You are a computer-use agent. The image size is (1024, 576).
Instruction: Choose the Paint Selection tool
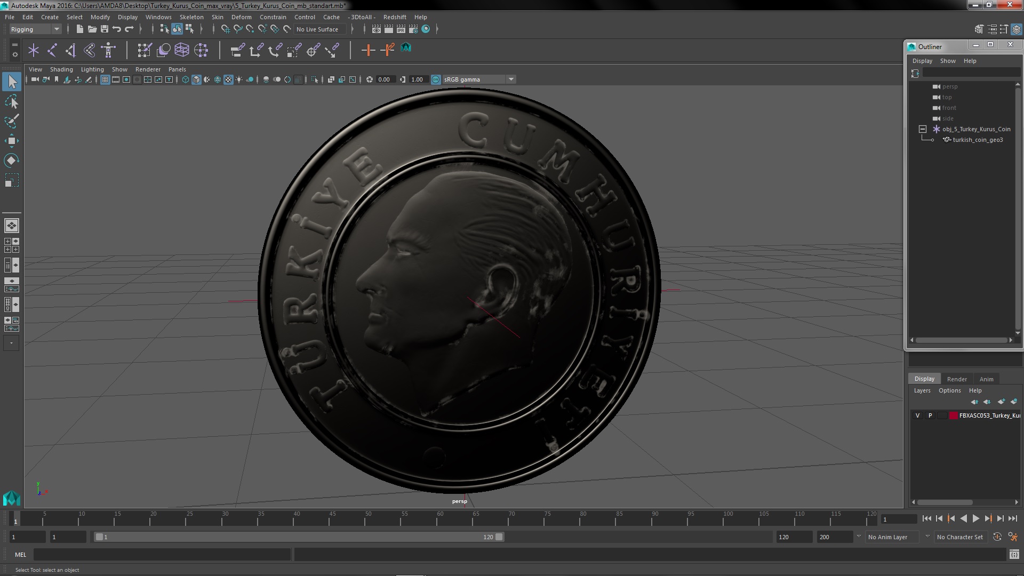tap(12, 121)
